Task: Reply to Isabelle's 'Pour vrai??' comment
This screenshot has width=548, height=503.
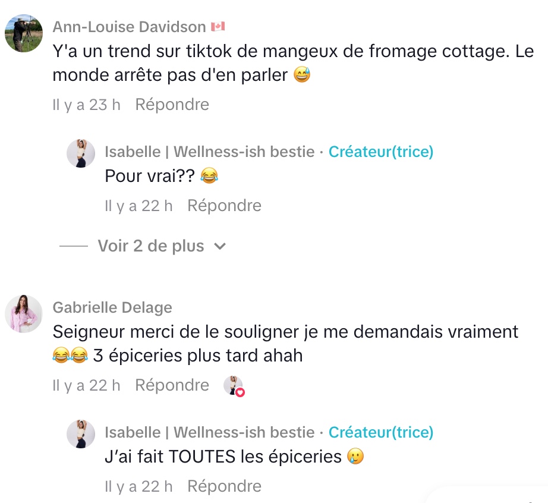Action: click(225, 206)
